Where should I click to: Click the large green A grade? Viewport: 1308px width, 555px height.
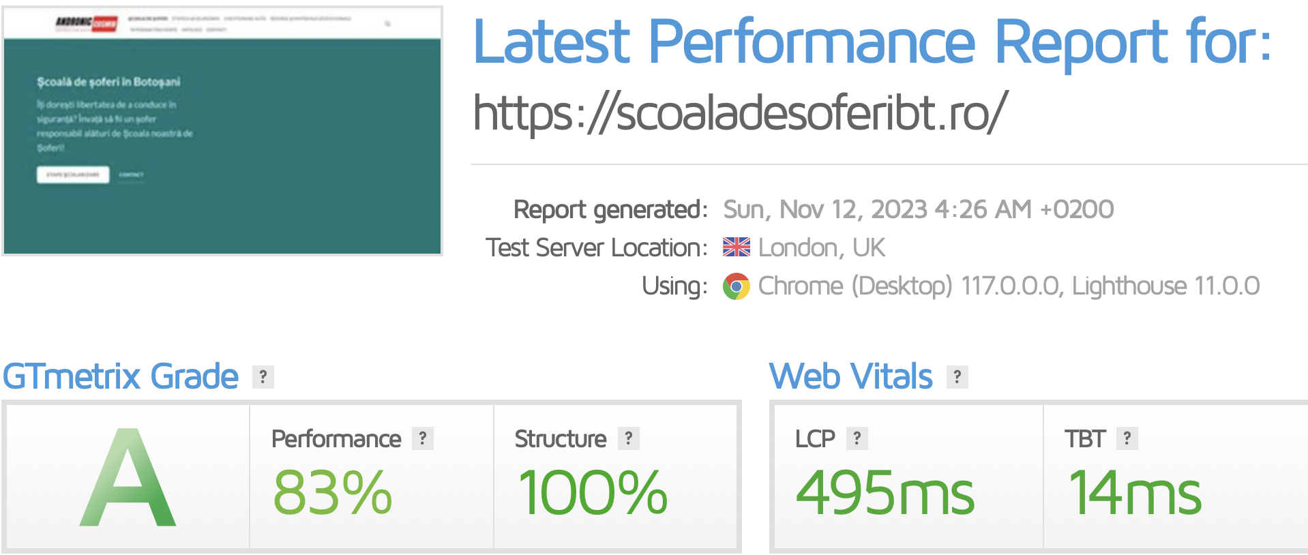128,477
